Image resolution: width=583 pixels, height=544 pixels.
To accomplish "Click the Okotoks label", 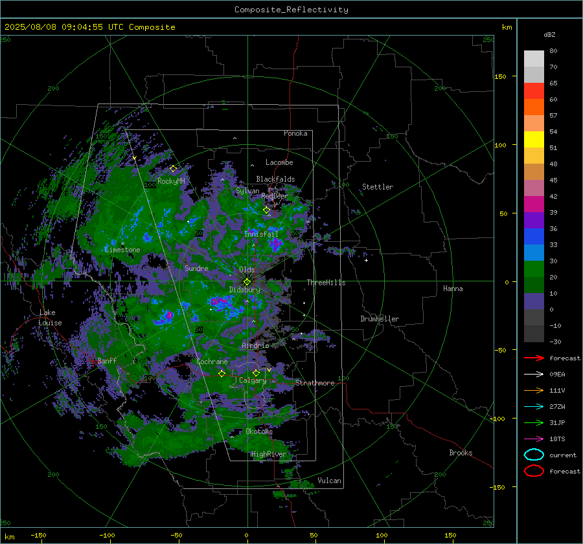I will 259,431.
